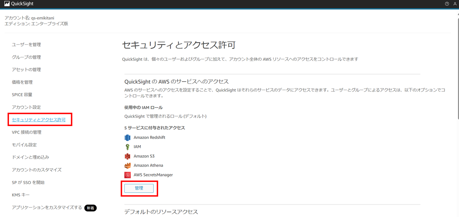459x217 pixels.
Task: Click Amazon Athena service label
Action: (148, 165)
